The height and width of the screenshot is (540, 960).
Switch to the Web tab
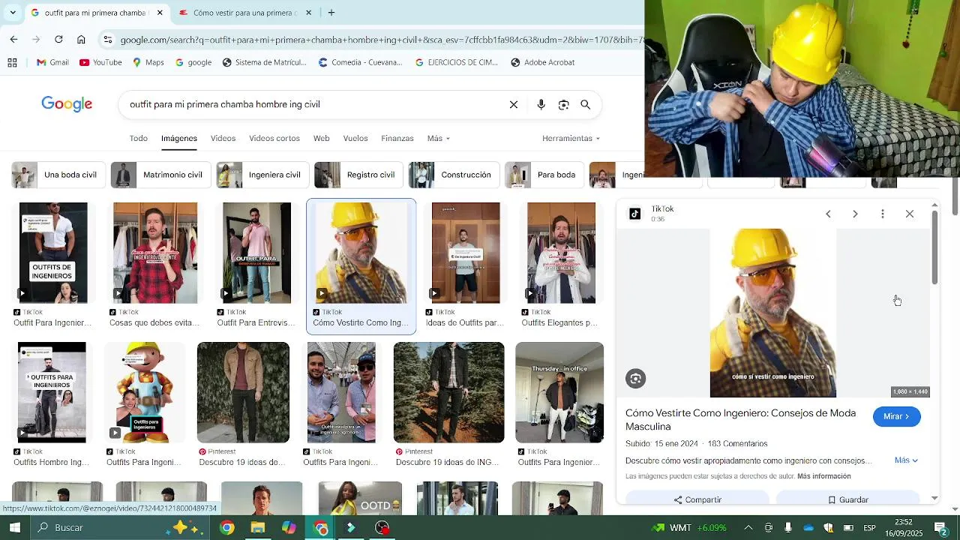(322, 138)
